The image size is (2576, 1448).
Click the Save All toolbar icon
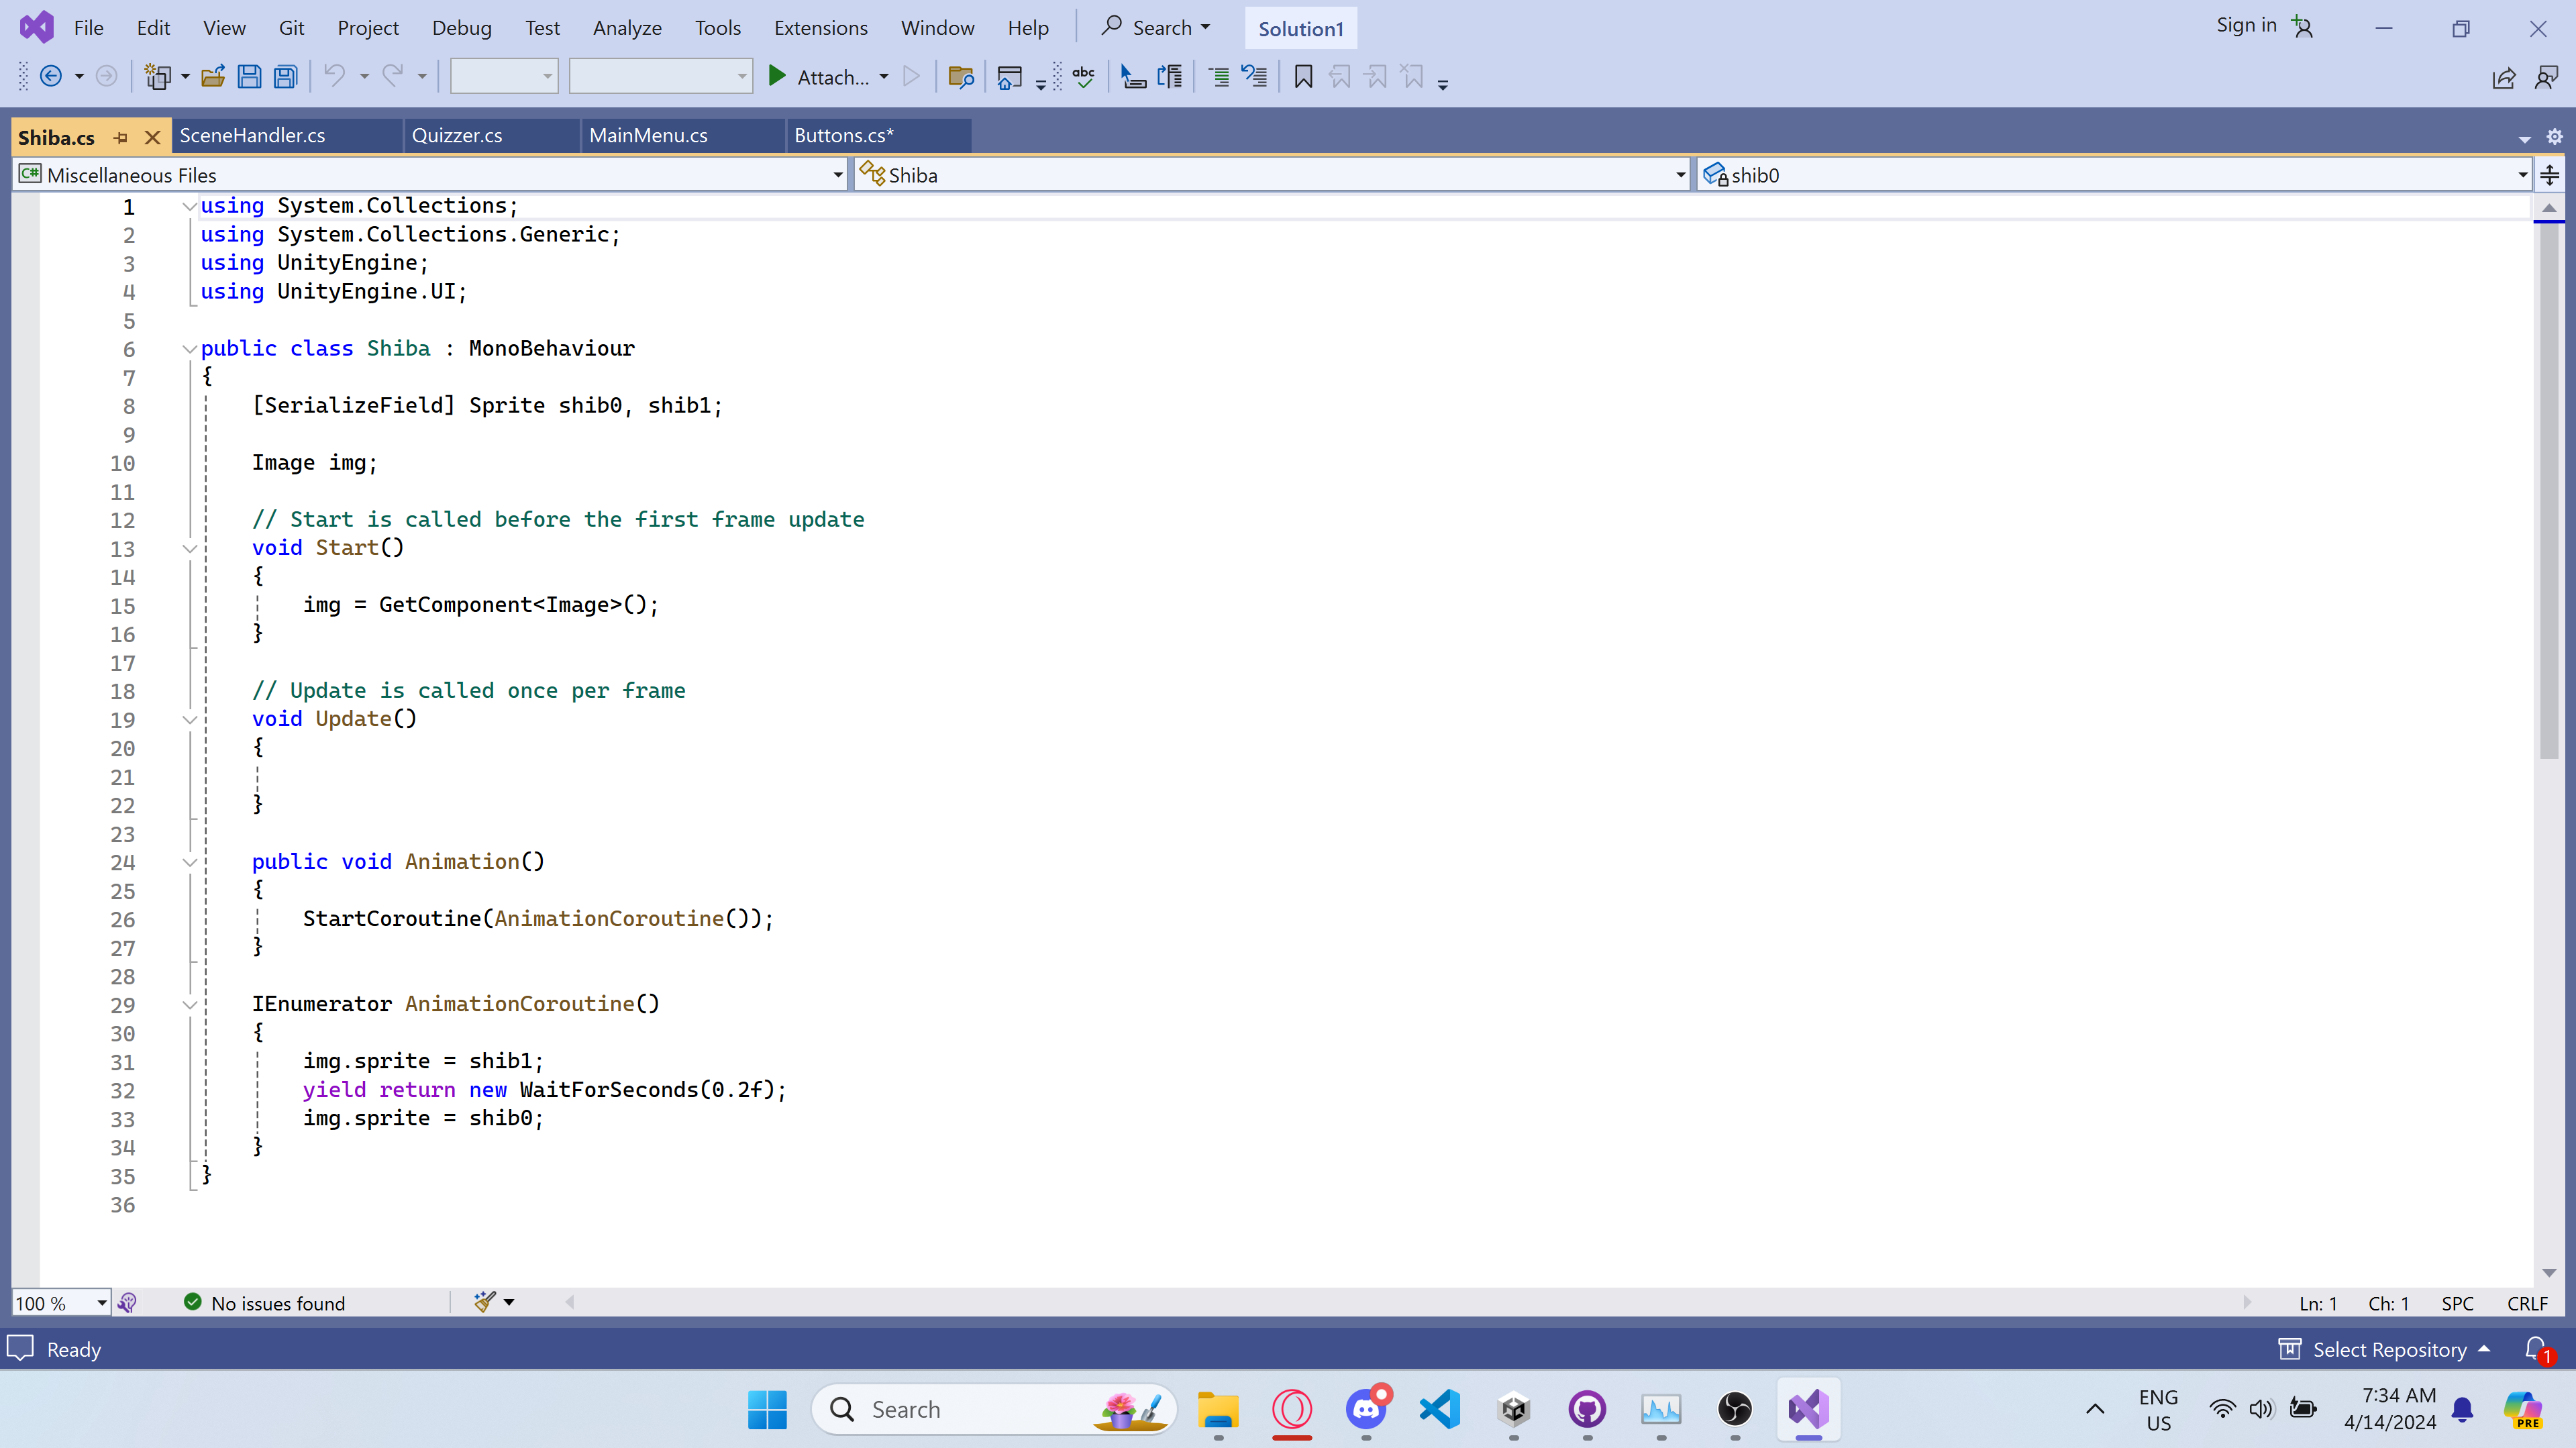[x=286, y=77]
